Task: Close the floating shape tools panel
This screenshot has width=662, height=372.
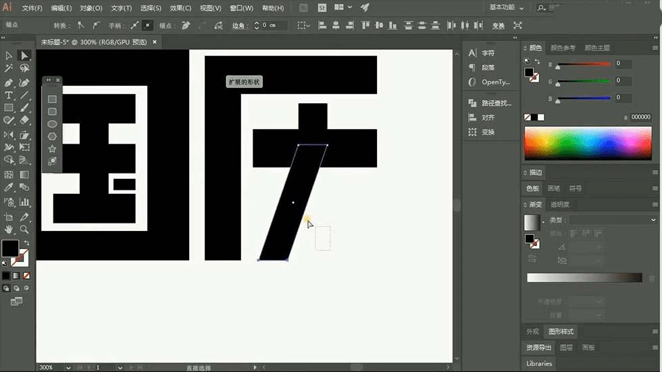Action: 58,80
